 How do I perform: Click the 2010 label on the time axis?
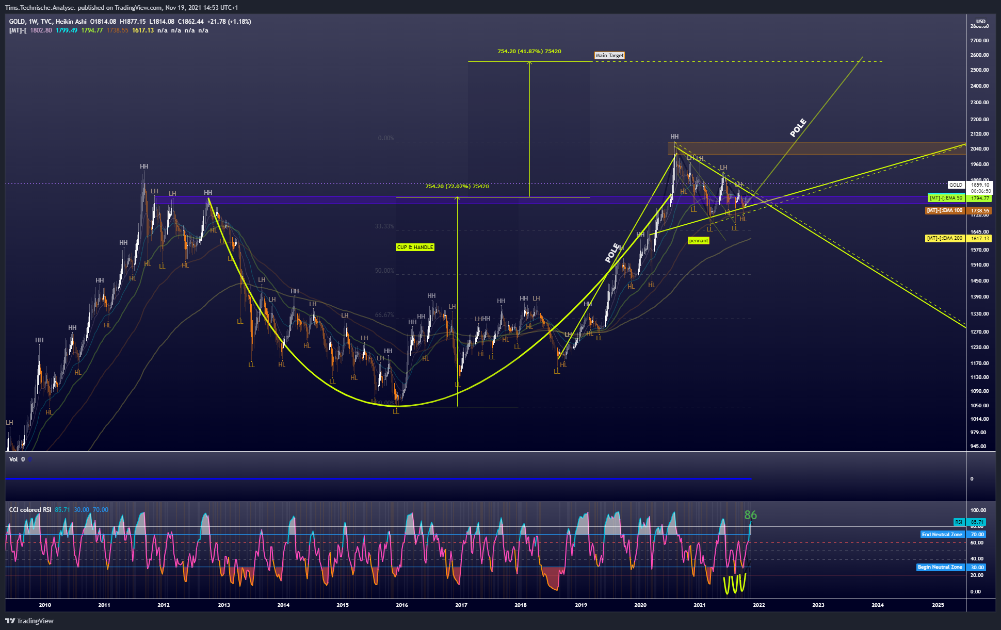point(45,605)
